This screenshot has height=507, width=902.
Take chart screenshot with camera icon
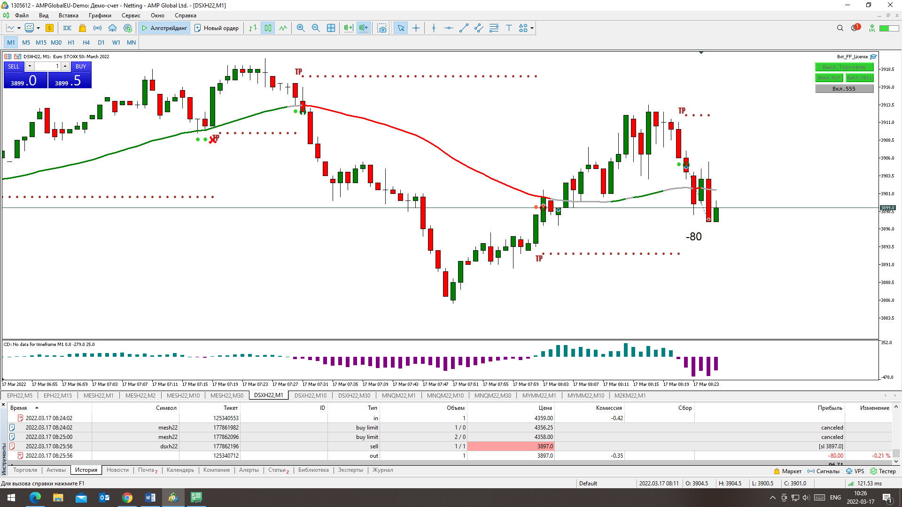pos(382,28)
